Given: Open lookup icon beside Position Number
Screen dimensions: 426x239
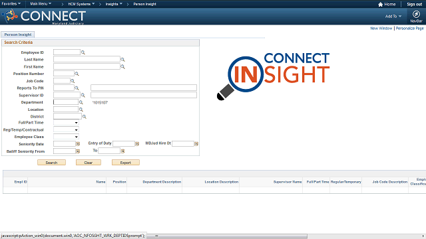Looking at the screenshot, I should pos(77,74).
